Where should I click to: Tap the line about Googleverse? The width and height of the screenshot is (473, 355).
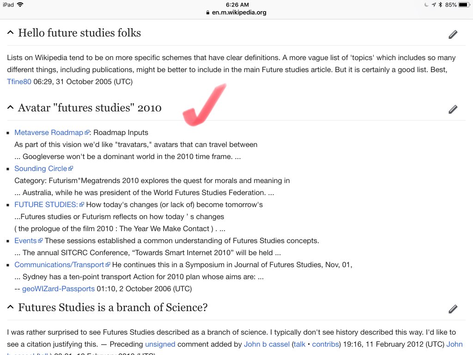tap(127, 156)
